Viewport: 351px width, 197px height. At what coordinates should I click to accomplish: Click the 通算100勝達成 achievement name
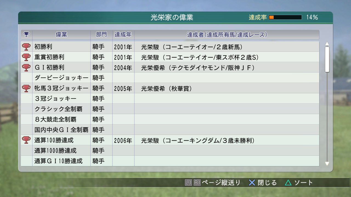click(54, 140)
